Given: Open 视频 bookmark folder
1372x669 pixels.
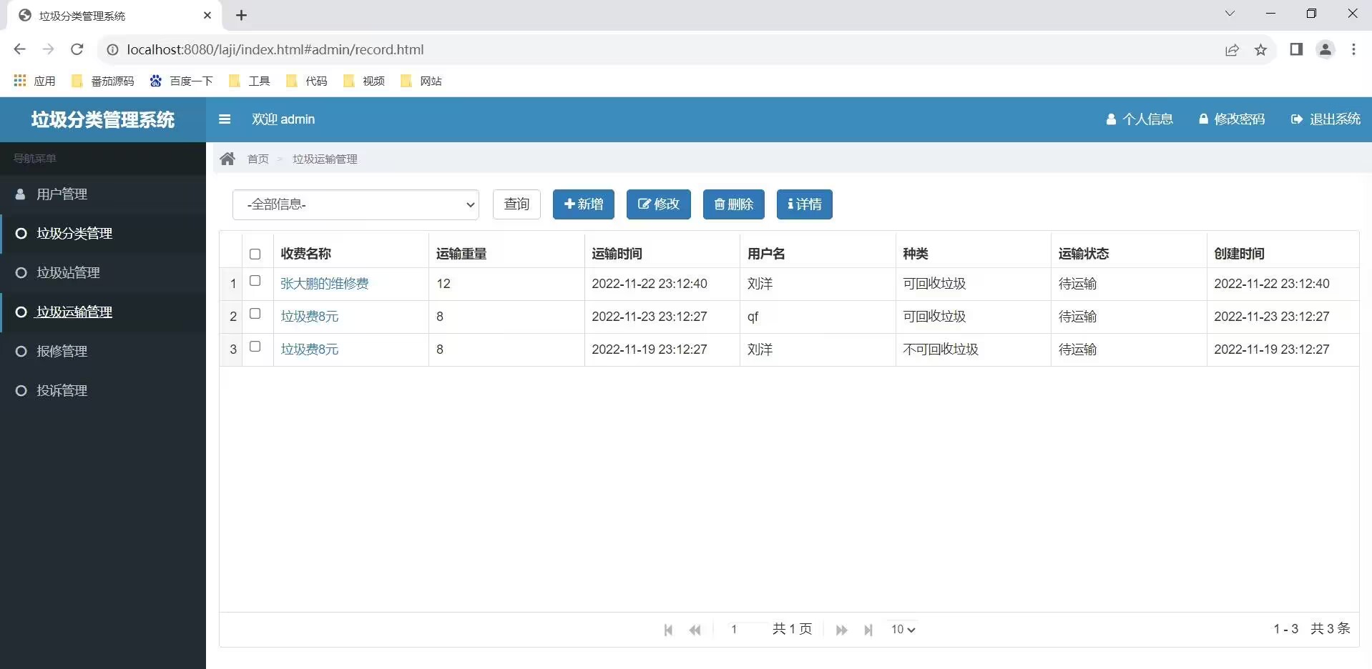Looking at the screenshot, I should point(363,81).
